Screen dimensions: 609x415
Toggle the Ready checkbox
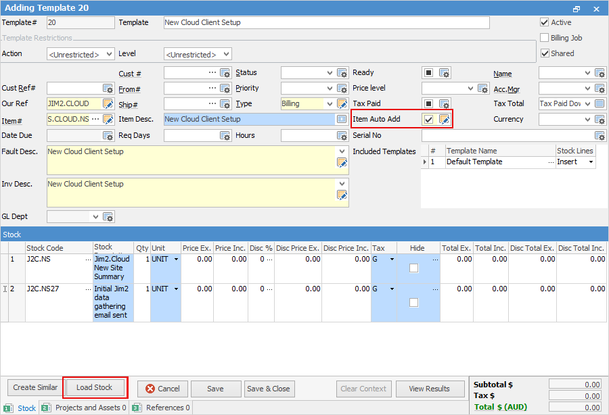pos(428,72)
